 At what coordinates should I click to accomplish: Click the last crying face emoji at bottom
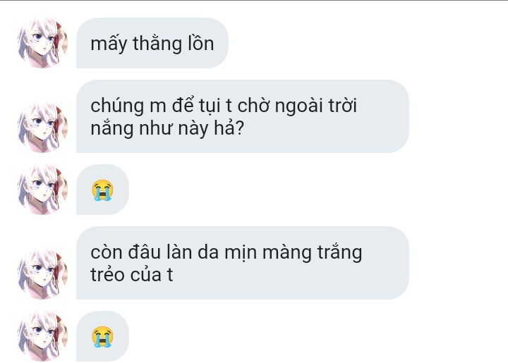pos(102,337)
